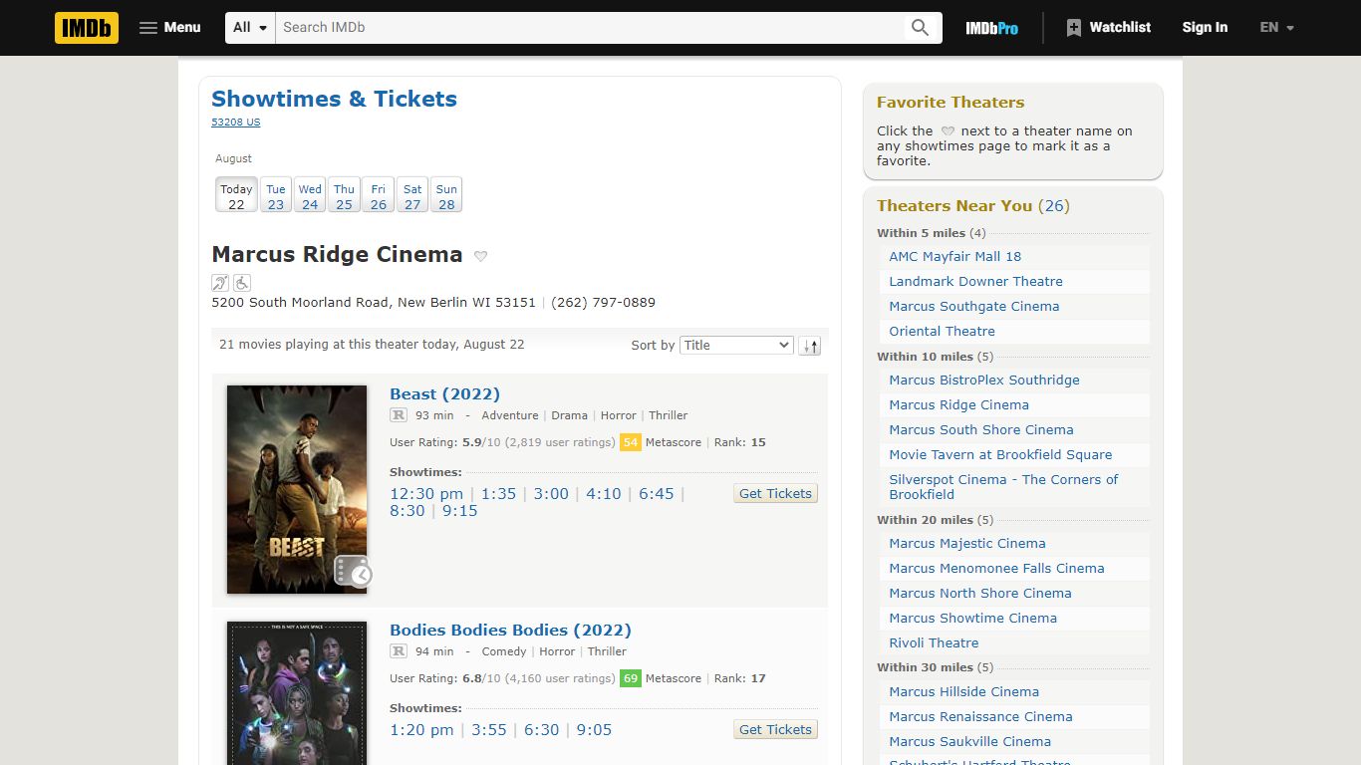Open the Watchlist bookmark icon

point(1073,28)
